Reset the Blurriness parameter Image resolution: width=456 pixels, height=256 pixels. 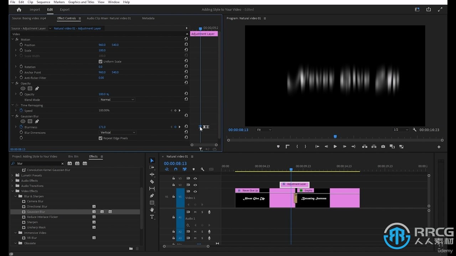186,127
